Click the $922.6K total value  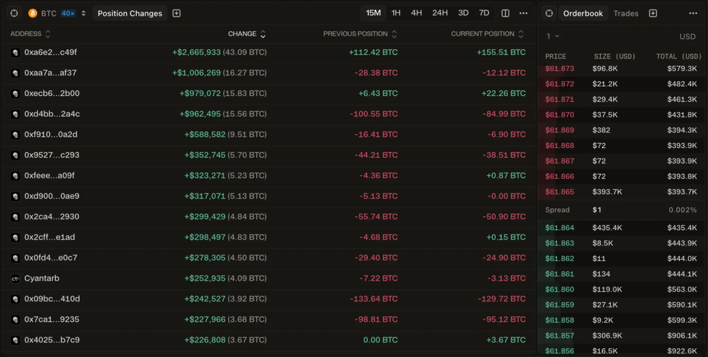point(682,351)
